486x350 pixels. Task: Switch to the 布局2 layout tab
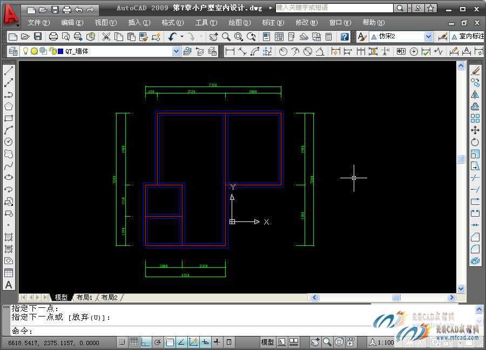[x=110, y=297]
